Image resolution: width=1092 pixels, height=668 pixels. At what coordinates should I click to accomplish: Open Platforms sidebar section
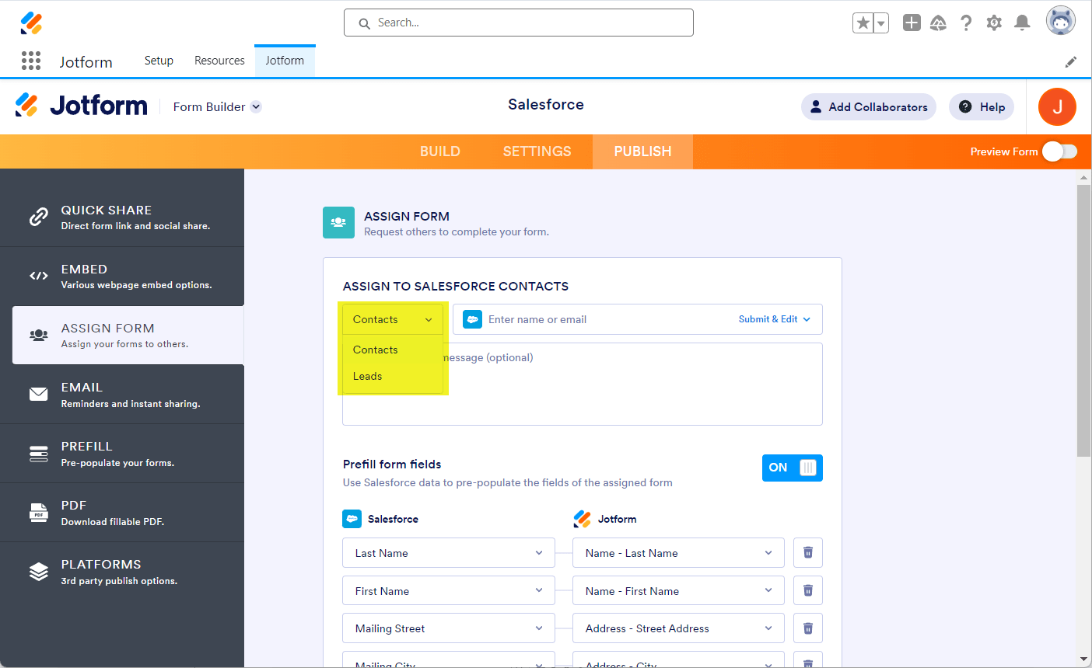(x=122, y=572)
